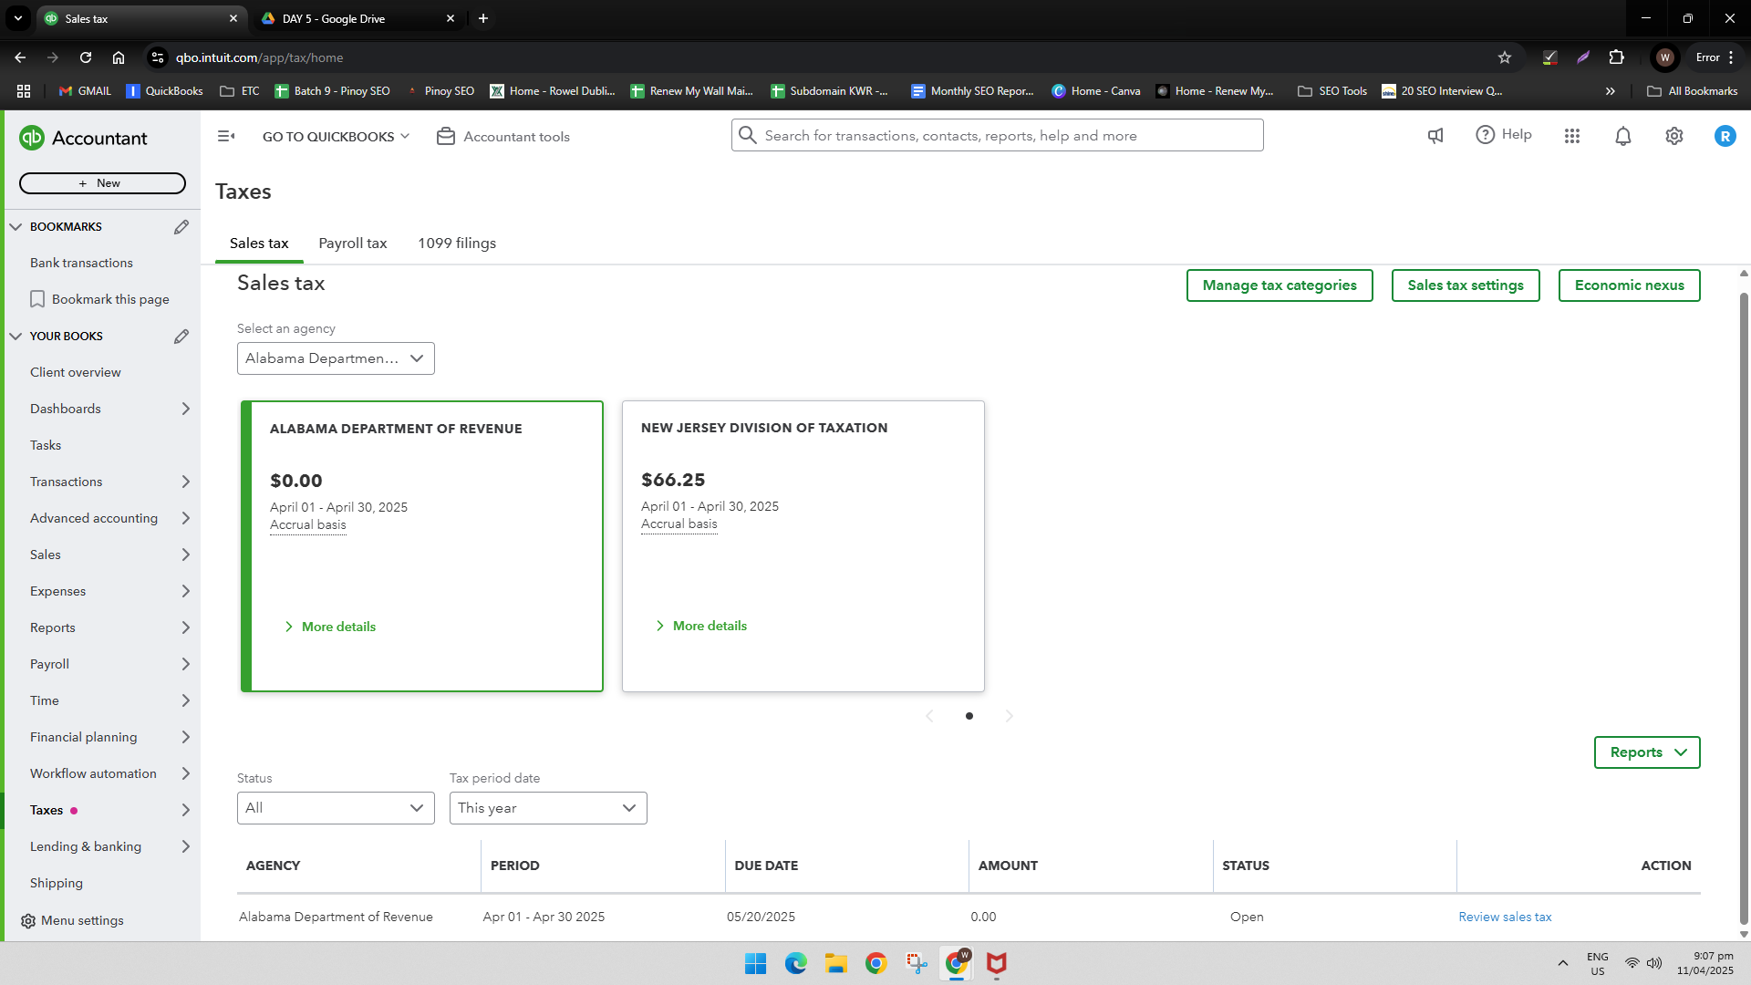Edit Bookmarks section with pencil icon
This screenshot has height=985, width=1751.
click(x=181, y=226)
